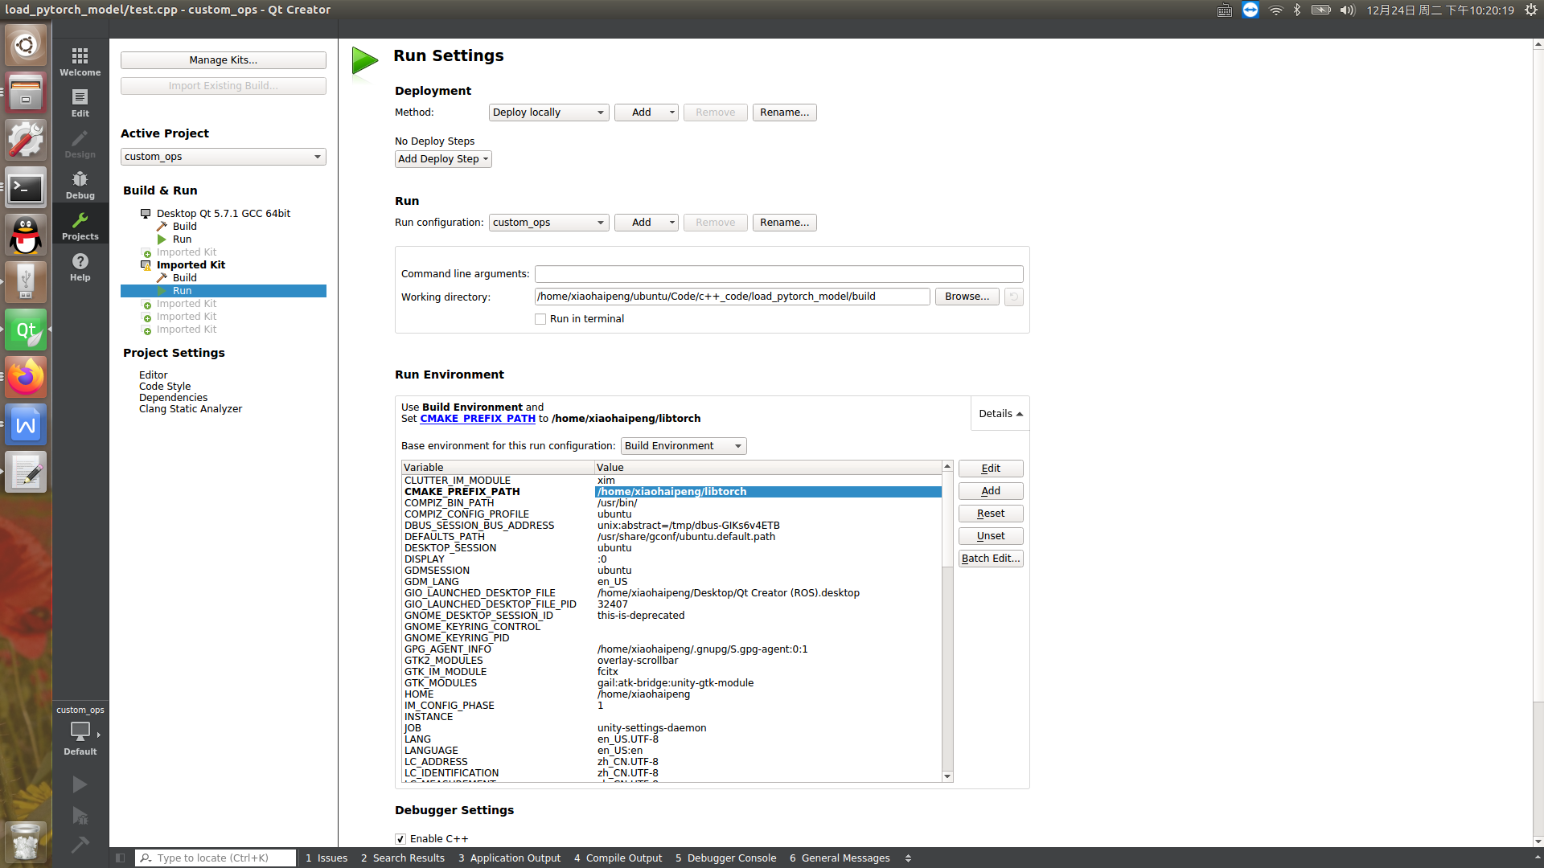This screenshot has height=868, width=1544.
Task: Open the Application Output pane
Action: (509, 858)
